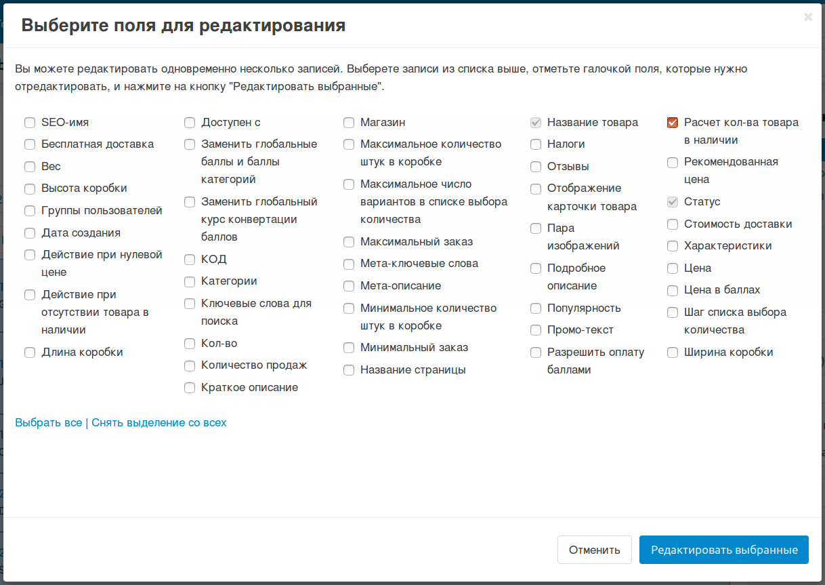
Task: Uncheck Расчет кол-ва товара в наличии
Action: click(x=673, y=123)
